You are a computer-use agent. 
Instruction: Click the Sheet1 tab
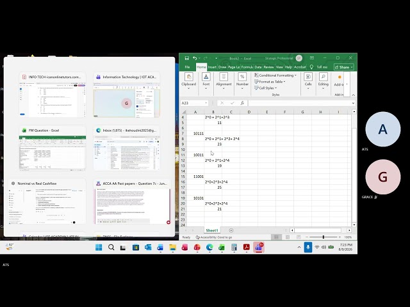[212, 230]
